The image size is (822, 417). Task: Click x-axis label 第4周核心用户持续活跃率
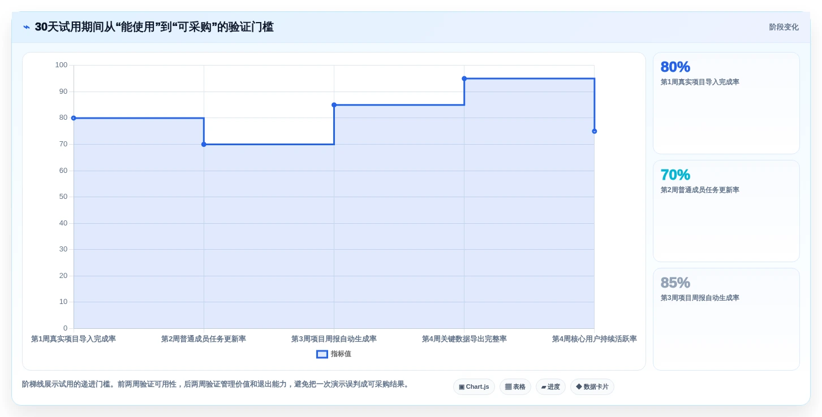(x=595, y=339)
